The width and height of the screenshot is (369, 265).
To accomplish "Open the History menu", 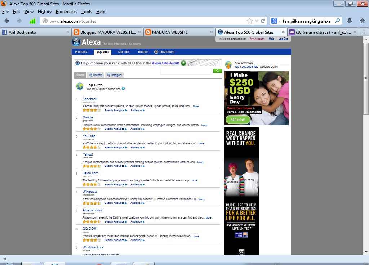I will tap(44, 12).
